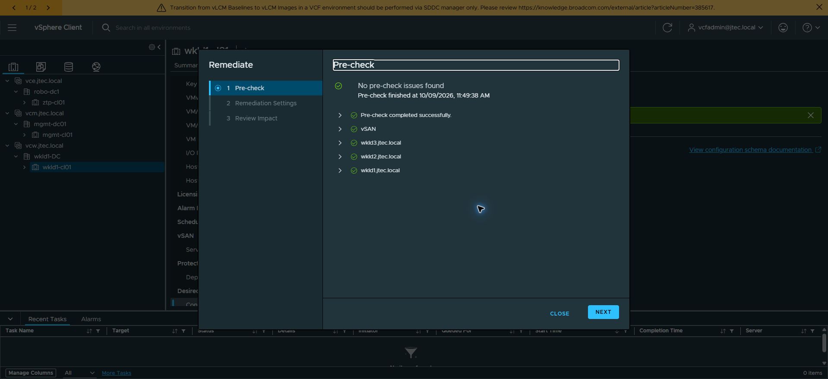
Task: Dismiss the yellow warning banner
Action: tap(819, 7)
